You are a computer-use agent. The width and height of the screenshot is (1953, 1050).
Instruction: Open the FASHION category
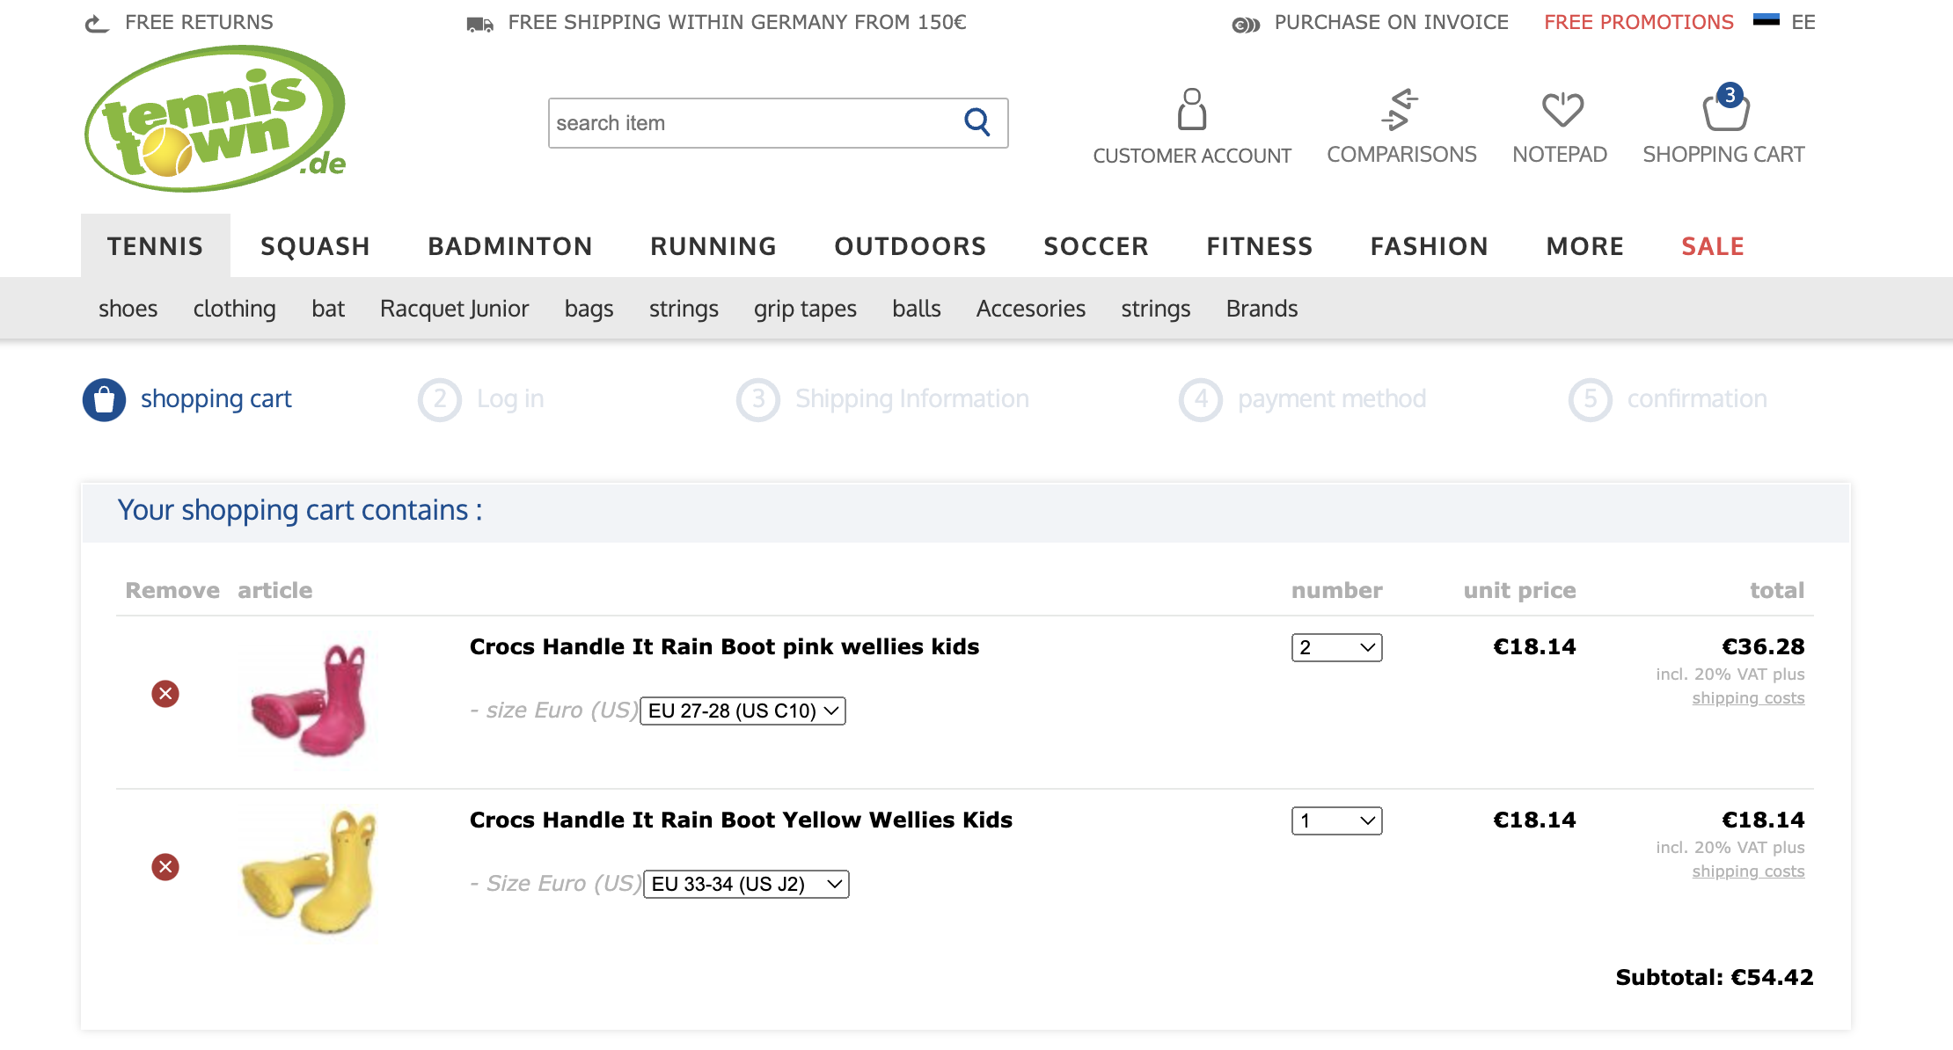click(1430, 246)
